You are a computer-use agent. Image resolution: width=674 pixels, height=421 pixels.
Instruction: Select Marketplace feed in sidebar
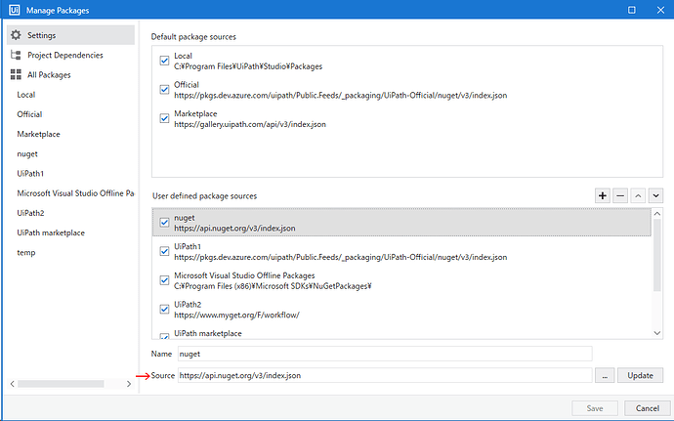(39, 134)
